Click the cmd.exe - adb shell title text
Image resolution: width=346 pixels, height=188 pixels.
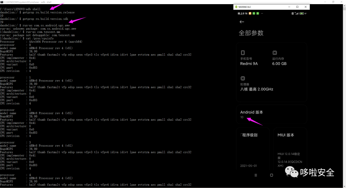pyautogui.click(x=28, y=2)
